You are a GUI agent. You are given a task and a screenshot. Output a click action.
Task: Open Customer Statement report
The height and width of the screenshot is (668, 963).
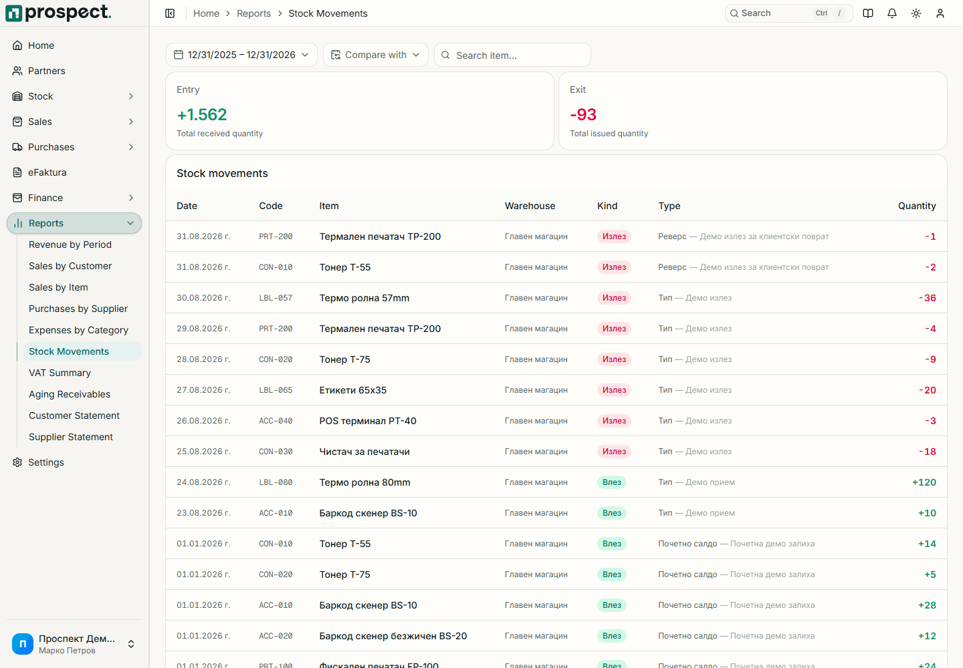[x=74, y=415]
